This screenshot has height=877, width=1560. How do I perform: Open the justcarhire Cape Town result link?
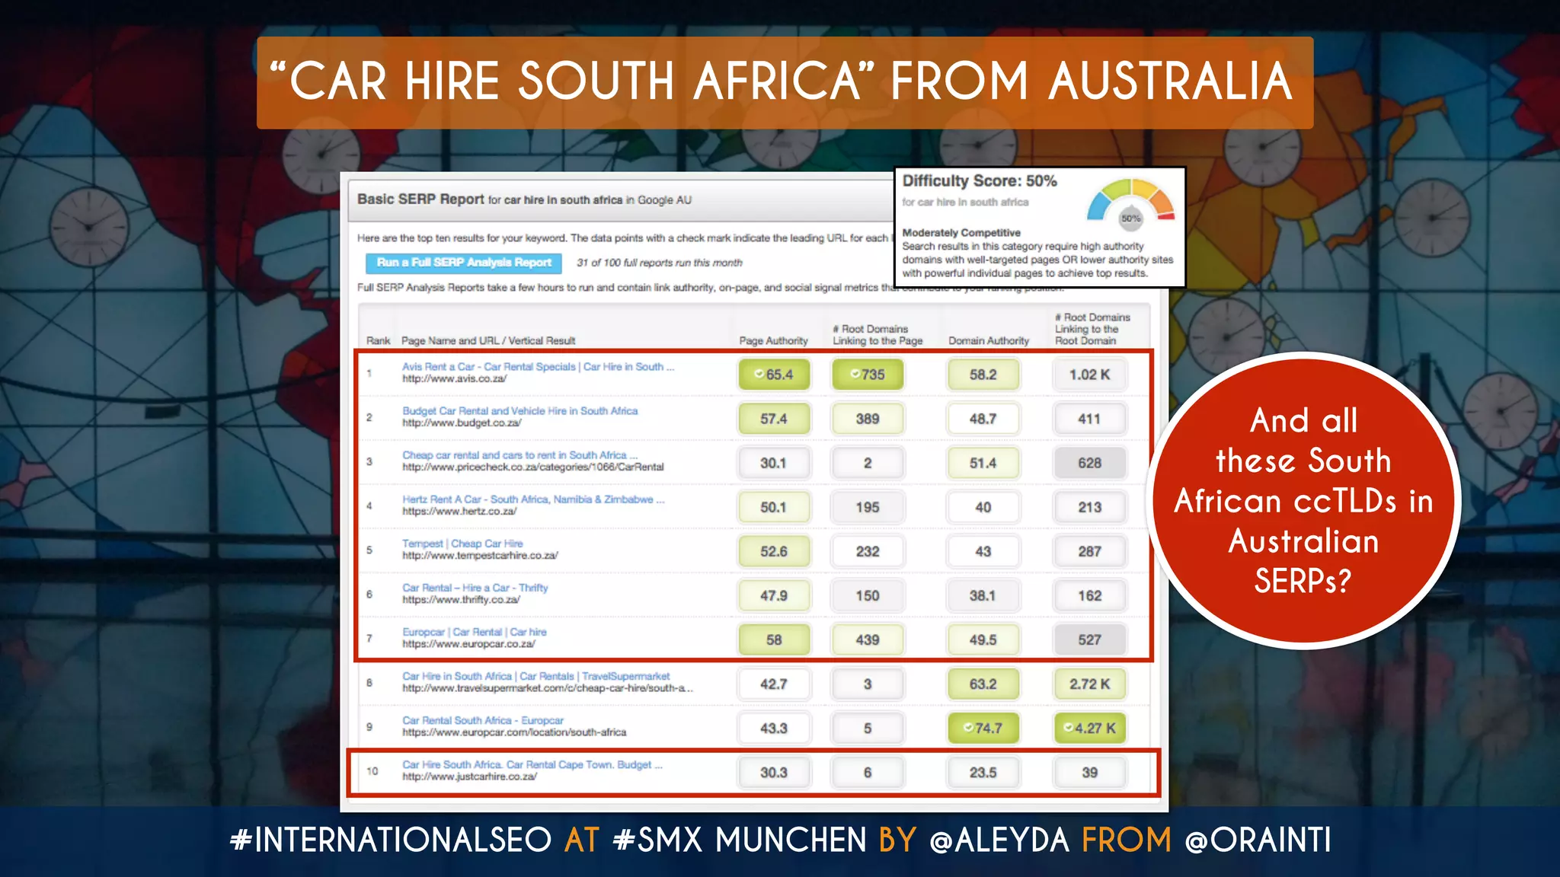[x=532, y=764]
